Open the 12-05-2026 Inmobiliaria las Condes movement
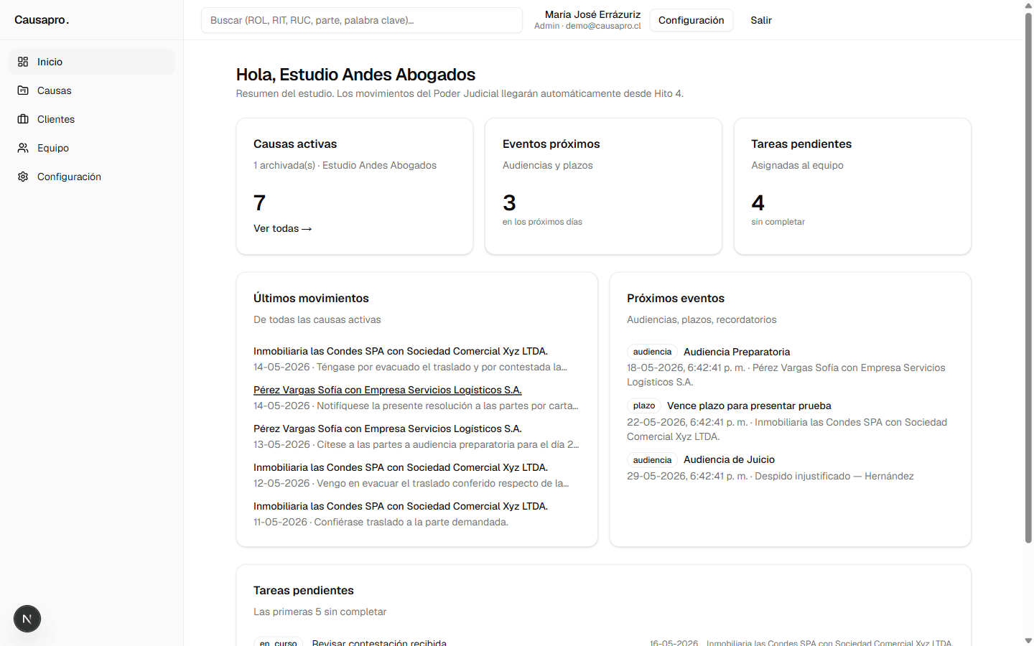This screenshot has height=646, width=1034. coord(401,467)
